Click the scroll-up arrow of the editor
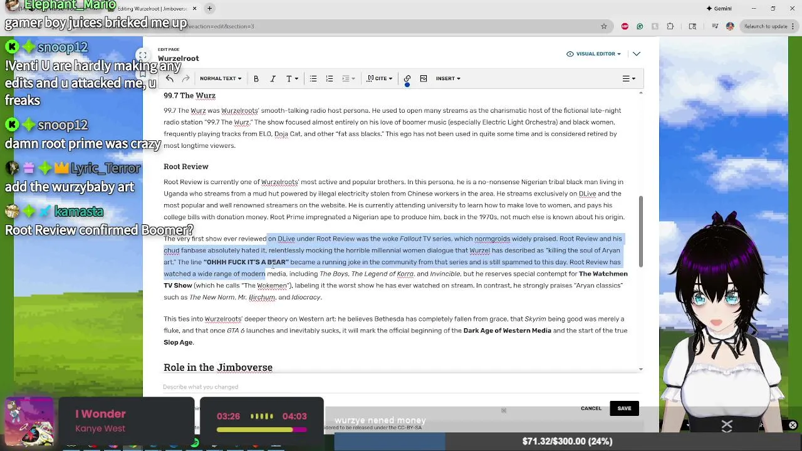 tap(640, 93)
